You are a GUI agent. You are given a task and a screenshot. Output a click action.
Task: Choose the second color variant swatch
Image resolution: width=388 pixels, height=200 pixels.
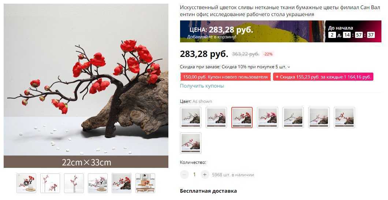(216, 118)
